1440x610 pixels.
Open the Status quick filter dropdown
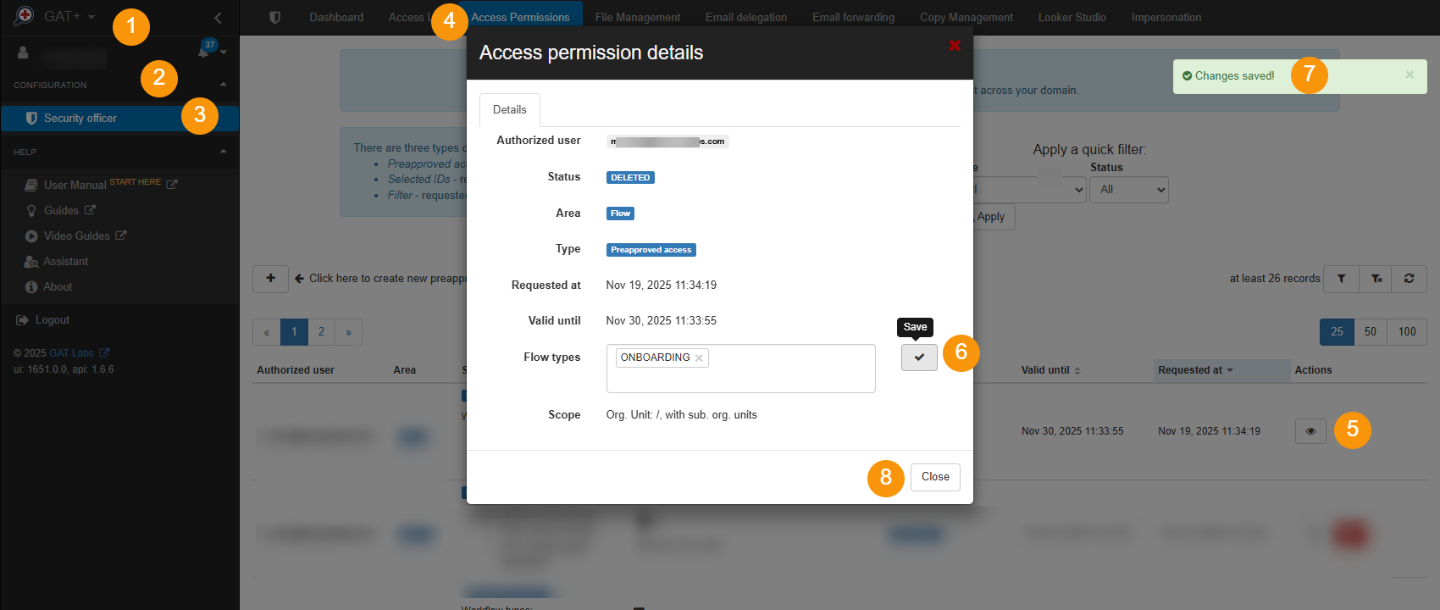1128,190
